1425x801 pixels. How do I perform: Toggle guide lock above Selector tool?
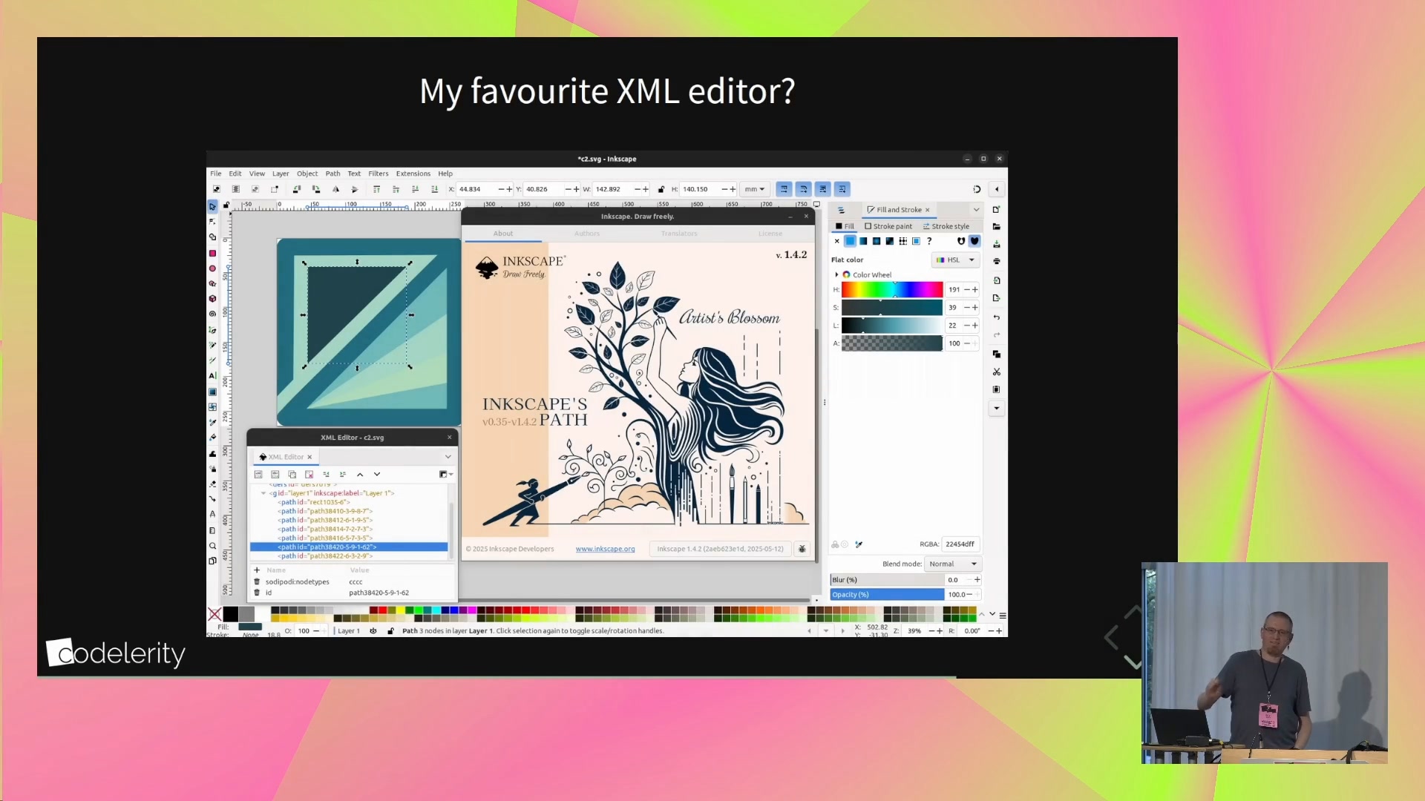point(226,205)
